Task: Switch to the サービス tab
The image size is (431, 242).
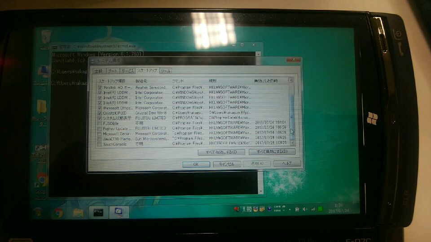Action: (x=128, y=71)
